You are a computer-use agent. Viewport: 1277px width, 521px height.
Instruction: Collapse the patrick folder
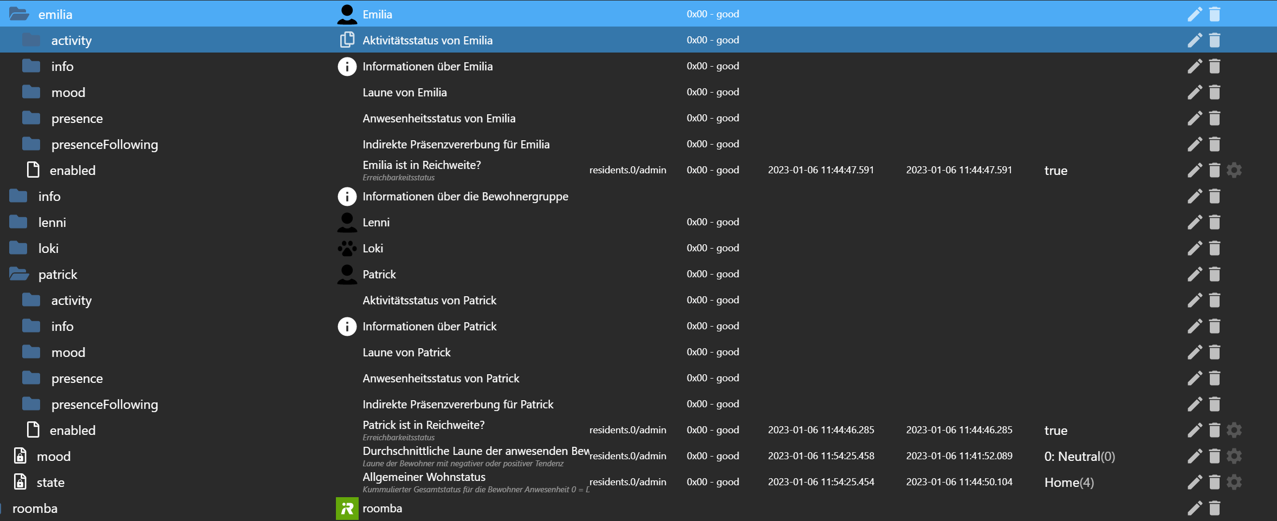(x=19, y=274)
